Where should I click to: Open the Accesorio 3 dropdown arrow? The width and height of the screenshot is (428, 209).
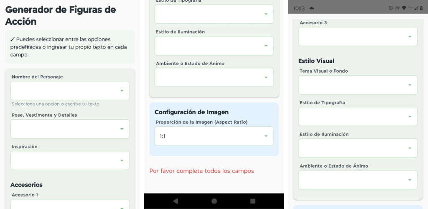410,36
